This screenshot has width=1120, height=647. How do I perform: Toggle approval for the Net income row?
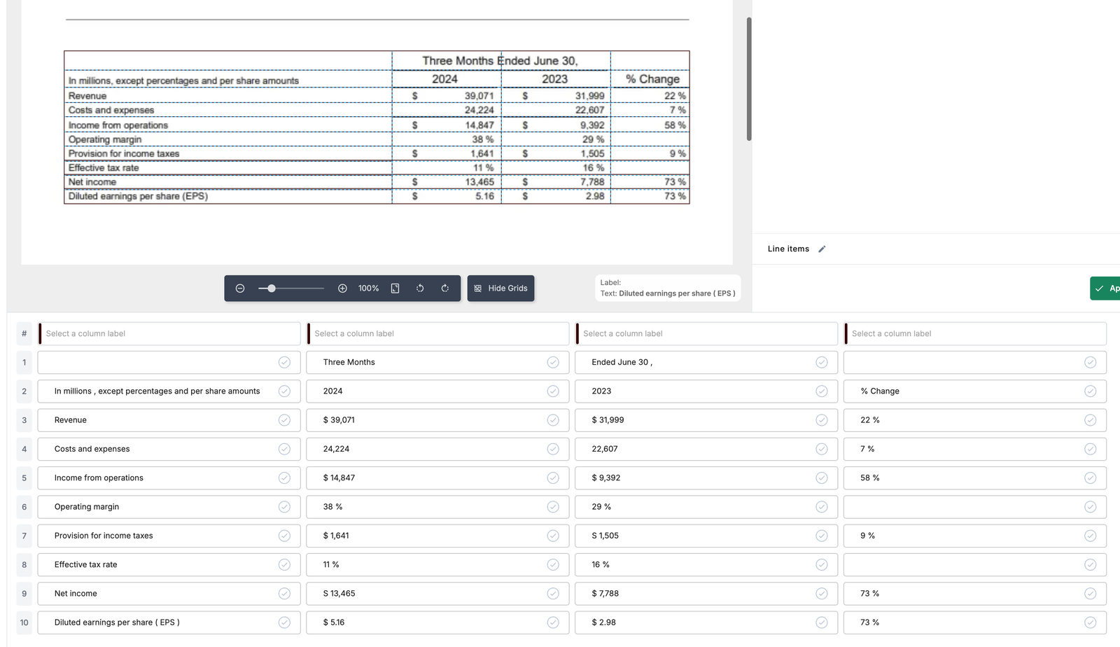click(285, 593)
